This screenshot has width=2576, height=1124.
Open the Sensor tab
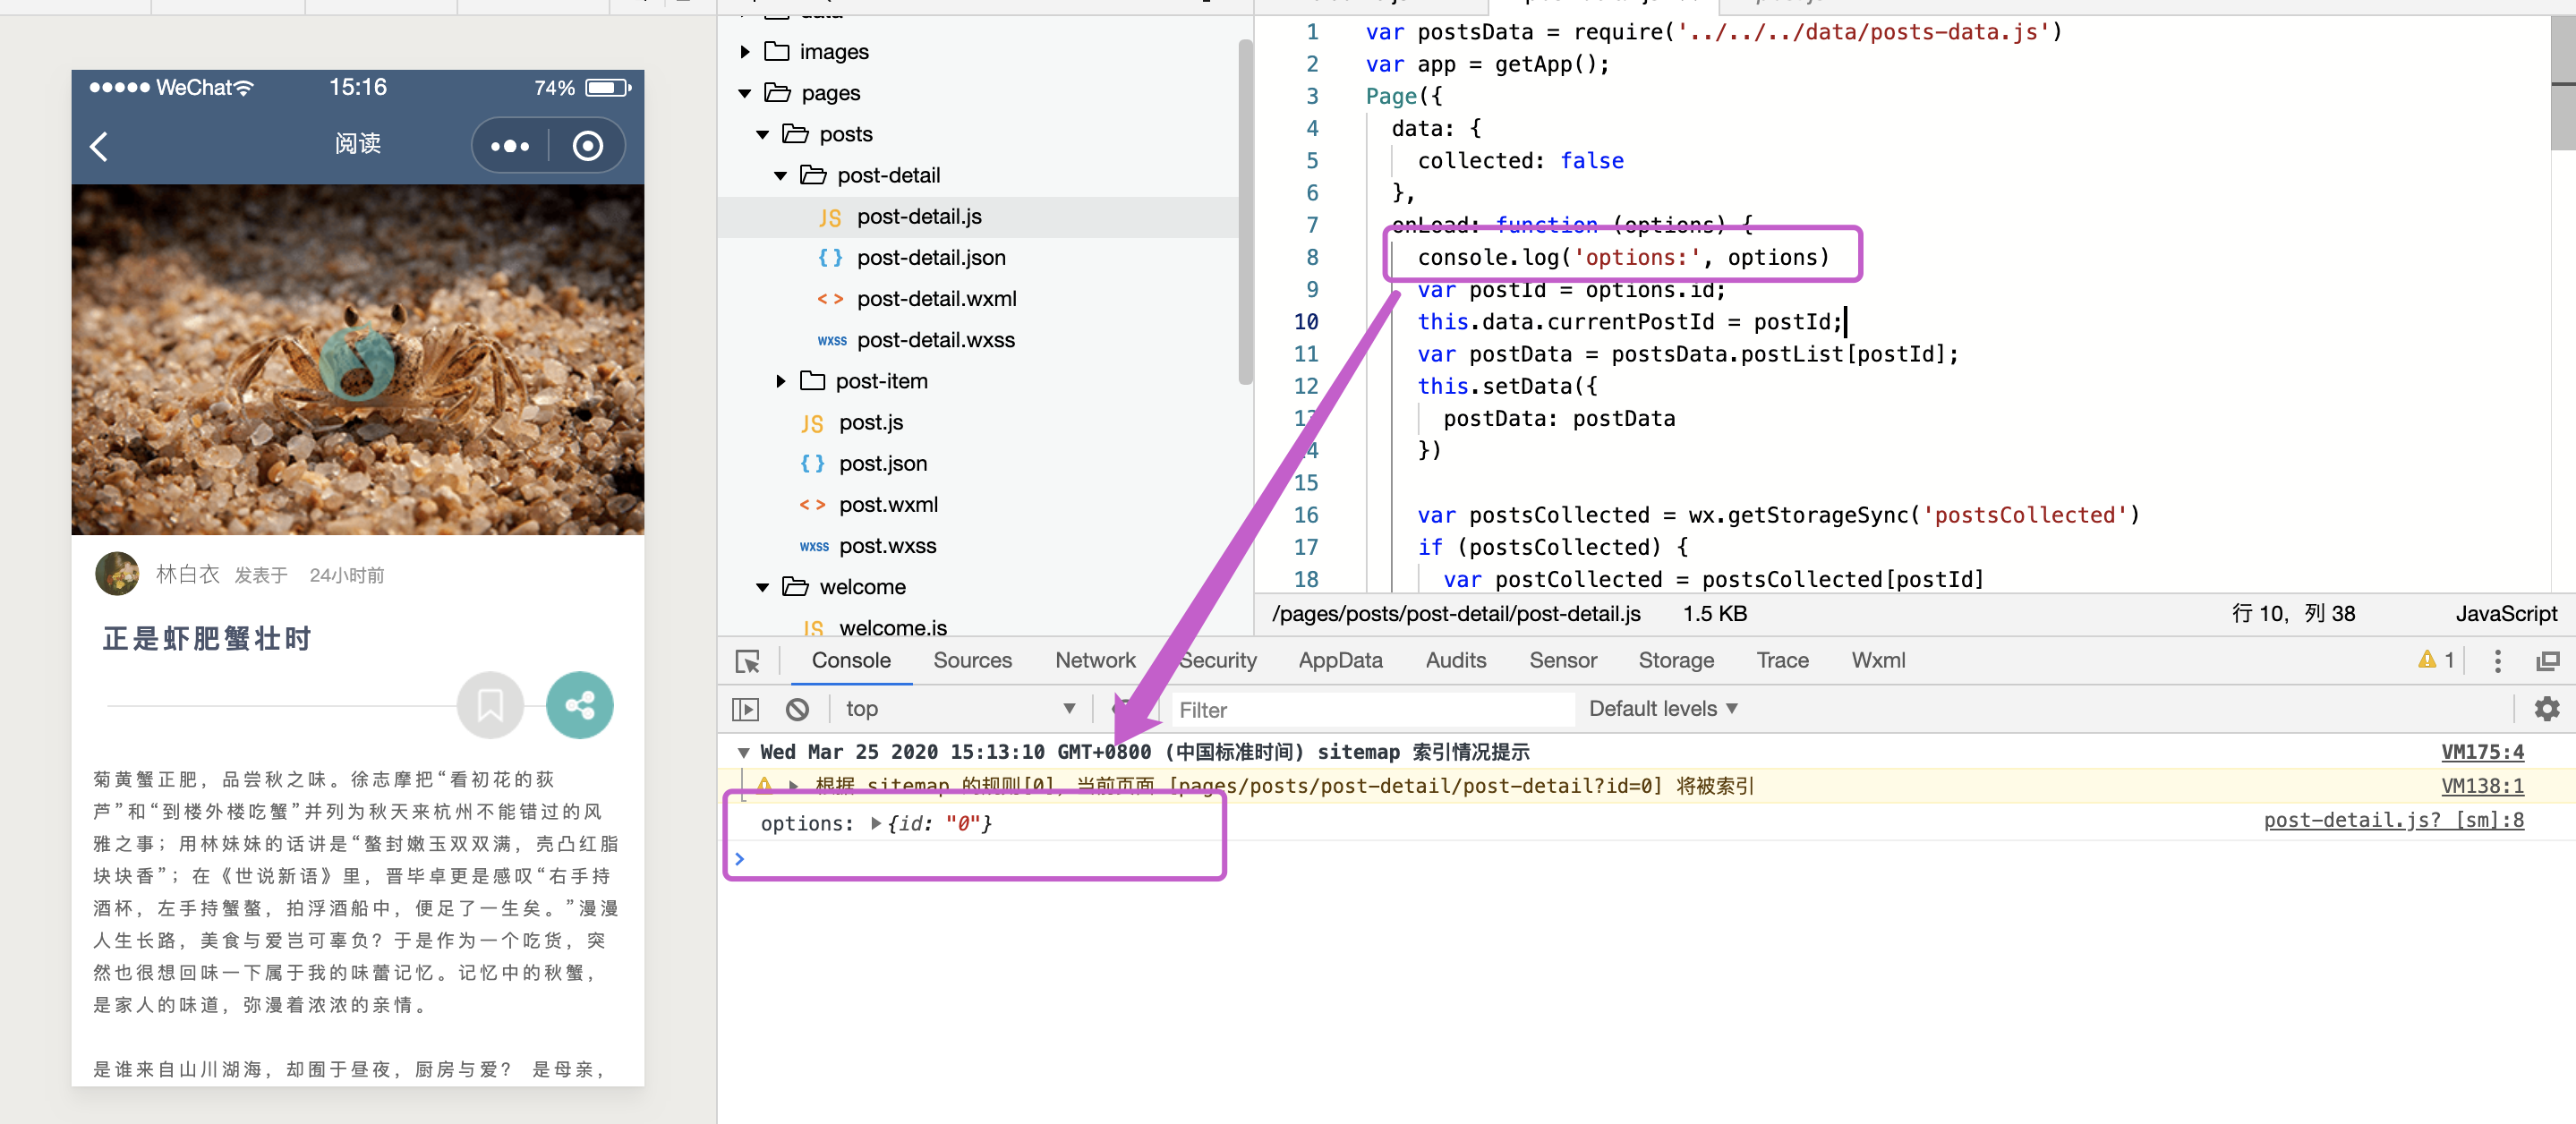(x=1562, y=660)
